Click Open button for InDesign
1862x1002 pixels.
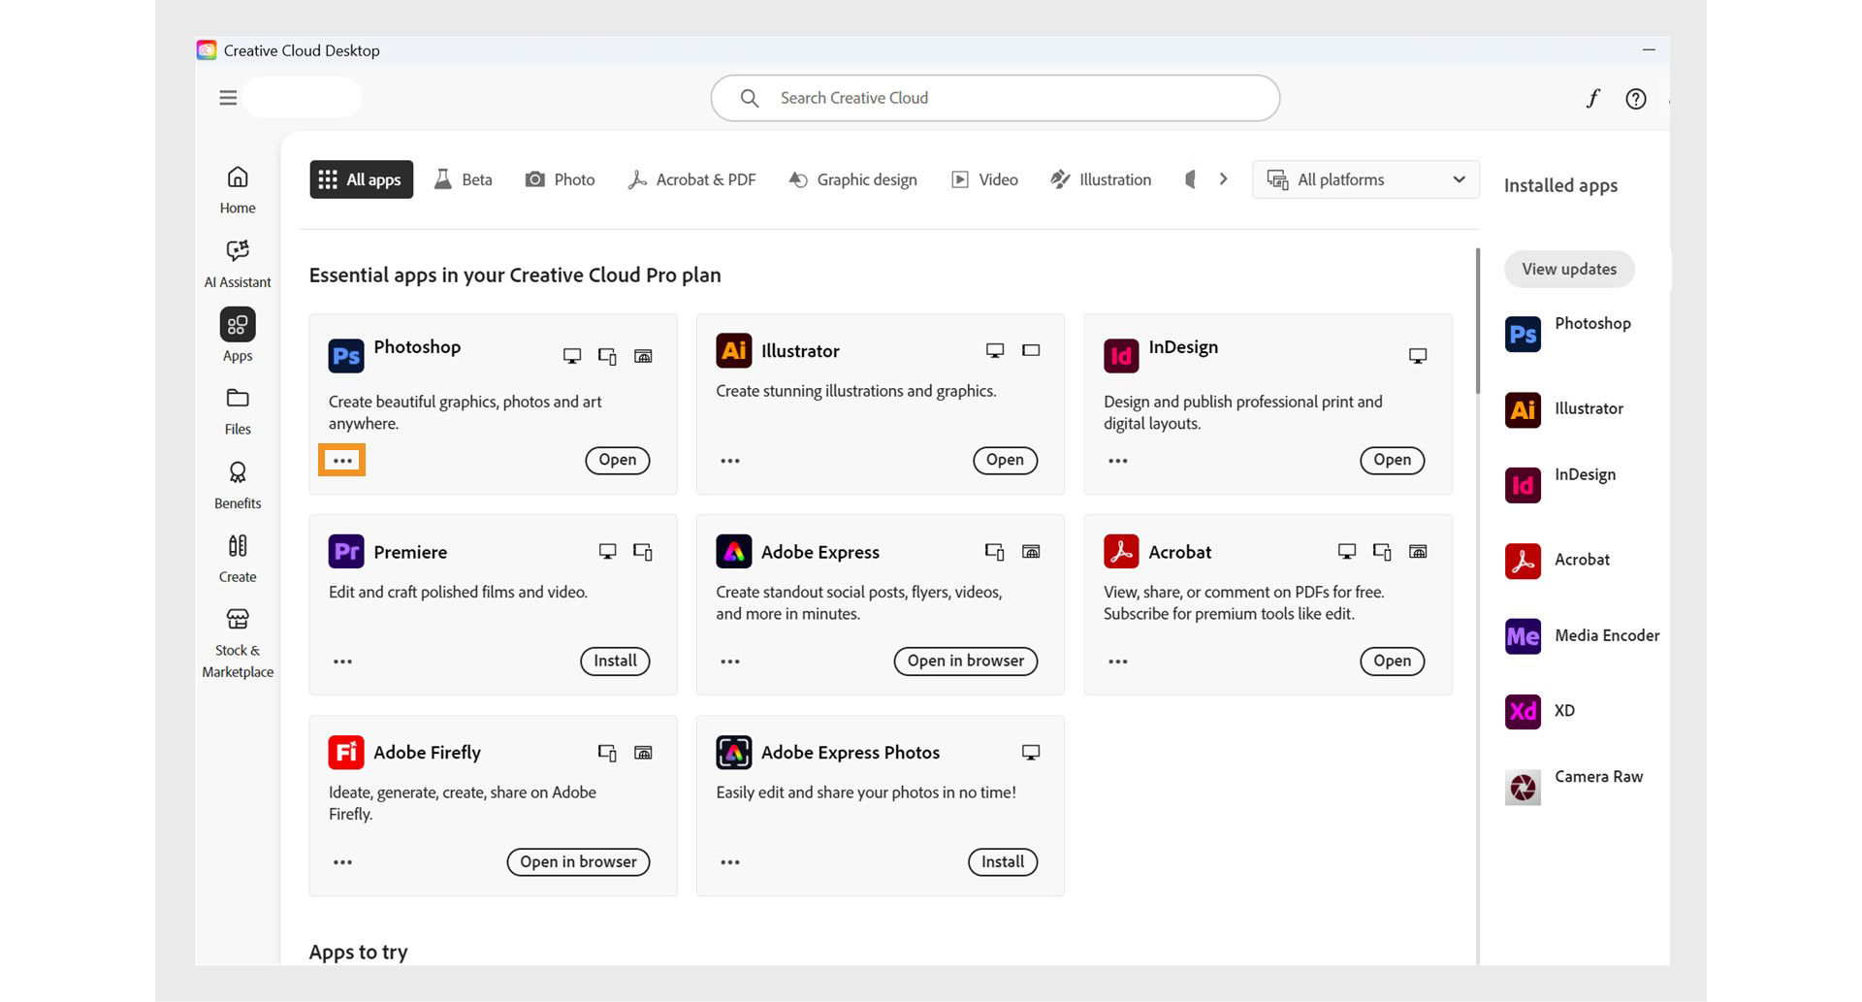pos(1393,460)
